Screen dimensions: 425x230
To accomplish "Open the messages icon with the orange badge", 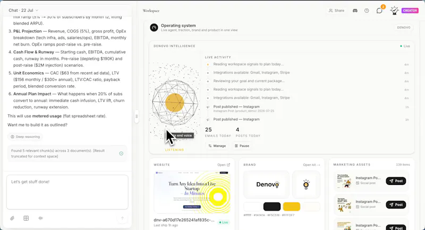I will point(379,11).
